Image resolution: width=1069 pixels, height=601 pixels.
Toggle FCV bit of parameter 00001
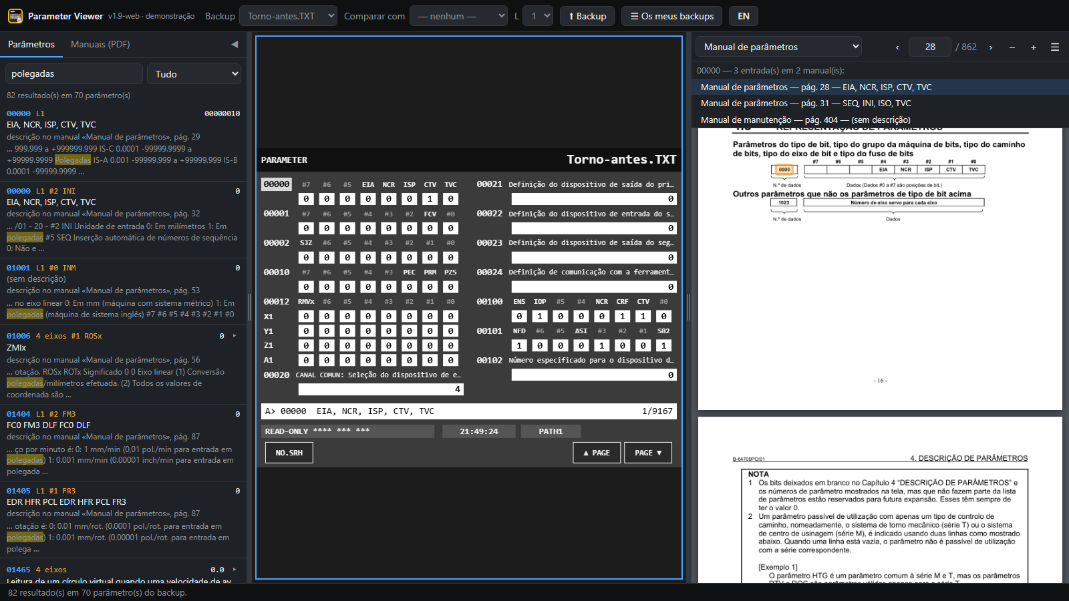pos(430,228)
